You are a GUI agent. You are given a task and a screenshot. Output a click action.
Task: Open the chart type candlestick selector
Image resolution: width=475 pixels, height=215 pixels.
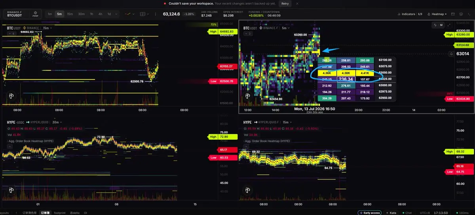(x=129, y=14)
